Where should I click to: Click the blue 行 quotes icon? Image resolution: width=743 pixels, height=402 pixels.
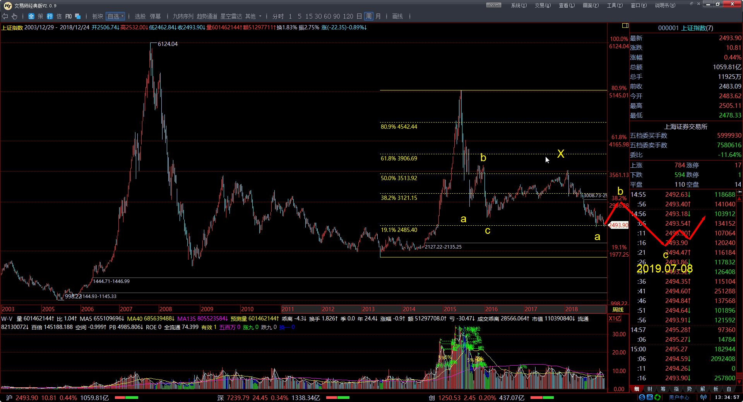tap(50, 16)
